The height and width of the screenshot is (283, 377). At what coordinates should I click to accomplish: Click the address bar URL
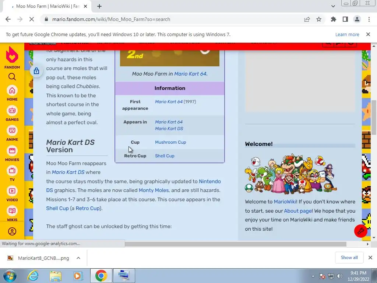(111, 19)
